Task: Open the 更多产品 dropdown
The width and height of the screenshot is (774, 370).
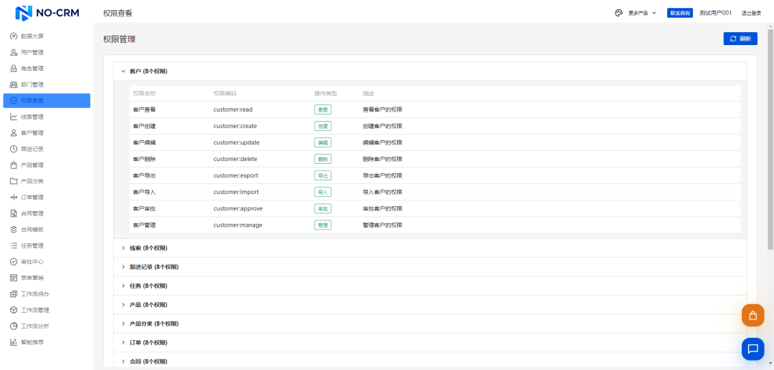Action: click(641, 13)
